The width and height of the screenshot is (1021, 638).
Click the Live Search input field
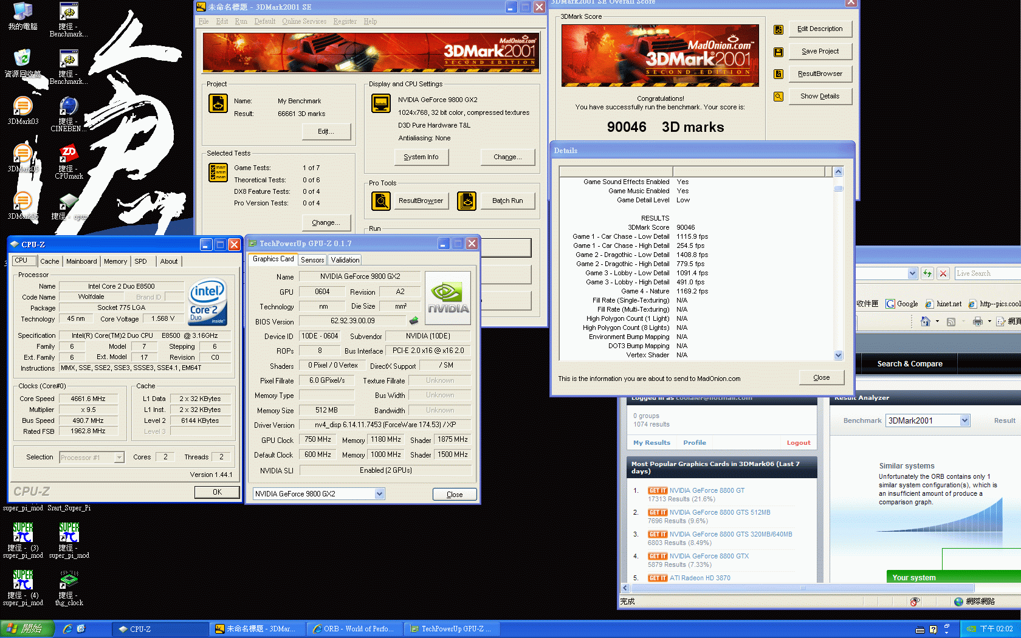pyautogui.click(x=988, y=273)
